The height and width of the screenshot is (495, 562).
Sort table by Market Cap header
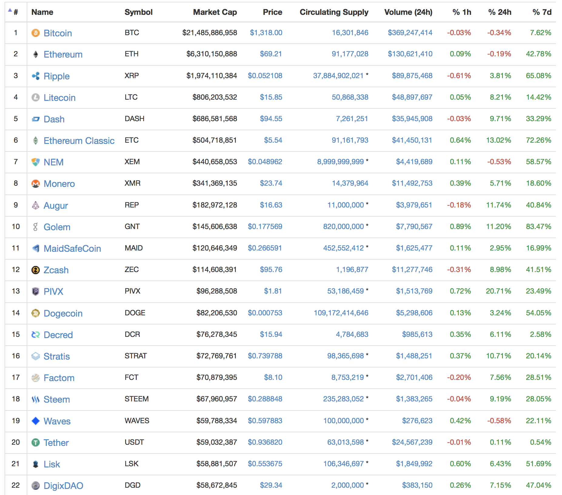(x=215, y=12)
